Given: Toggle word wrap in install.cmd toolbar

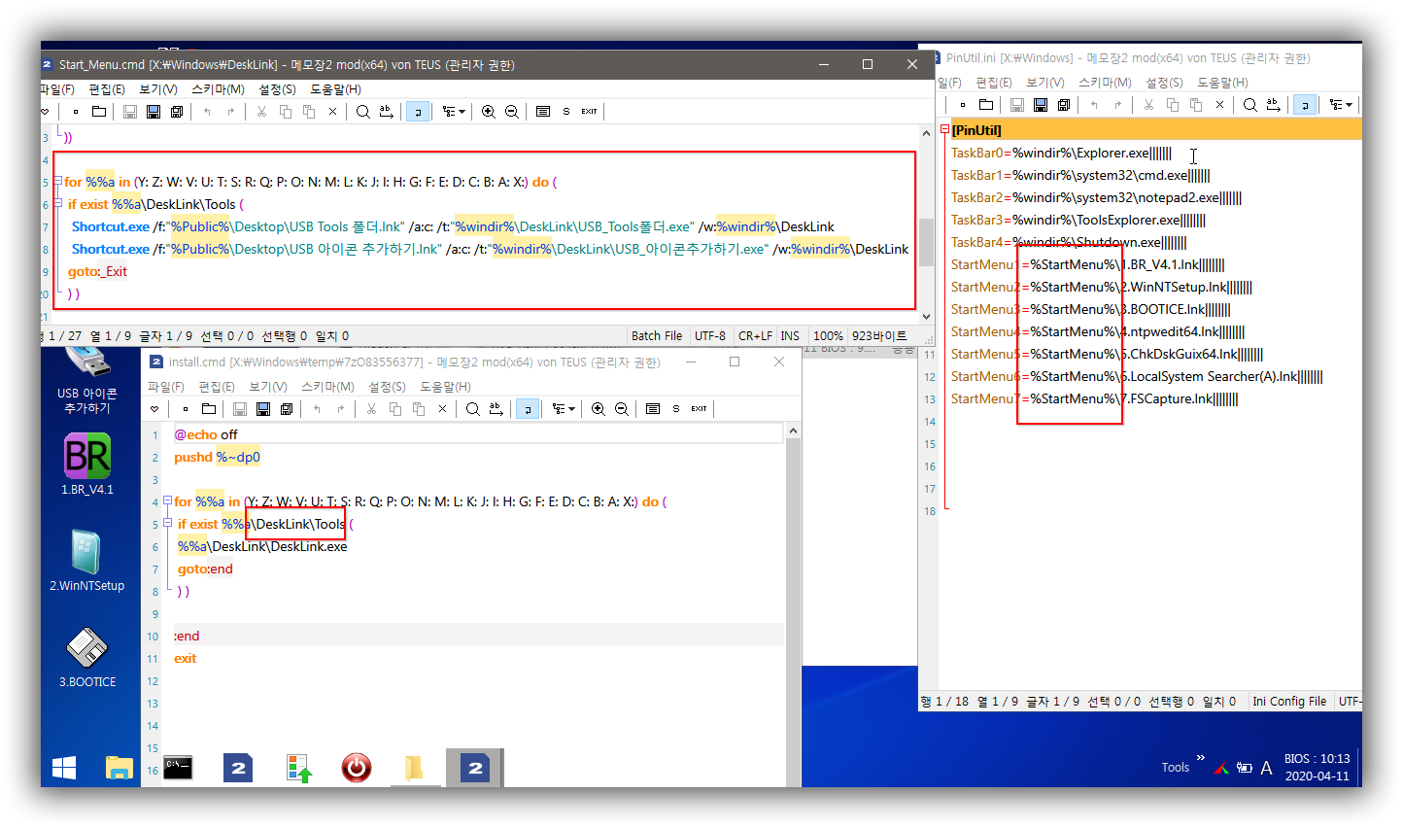Looking at the screenshot, I should click(x=528, y=409).
